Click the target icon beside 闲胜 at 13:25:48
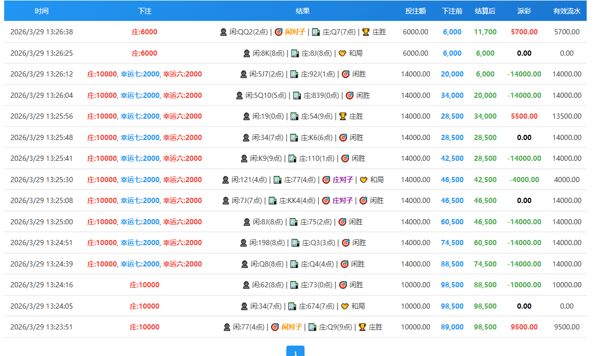 [x=343, y=137]
